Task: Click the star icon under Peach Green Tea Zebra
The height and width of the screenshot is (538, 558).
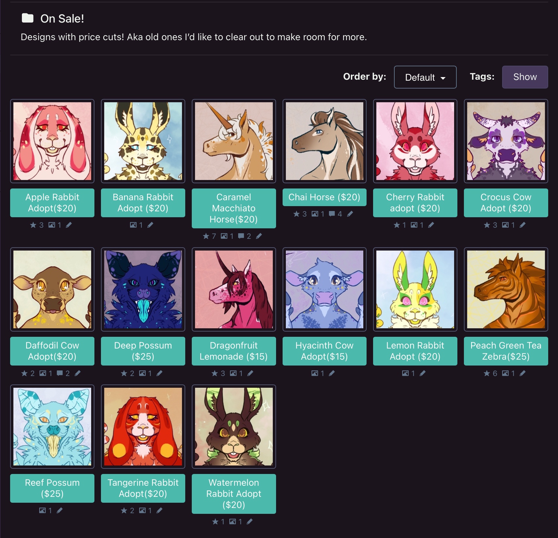Action: tap(487, 373)
